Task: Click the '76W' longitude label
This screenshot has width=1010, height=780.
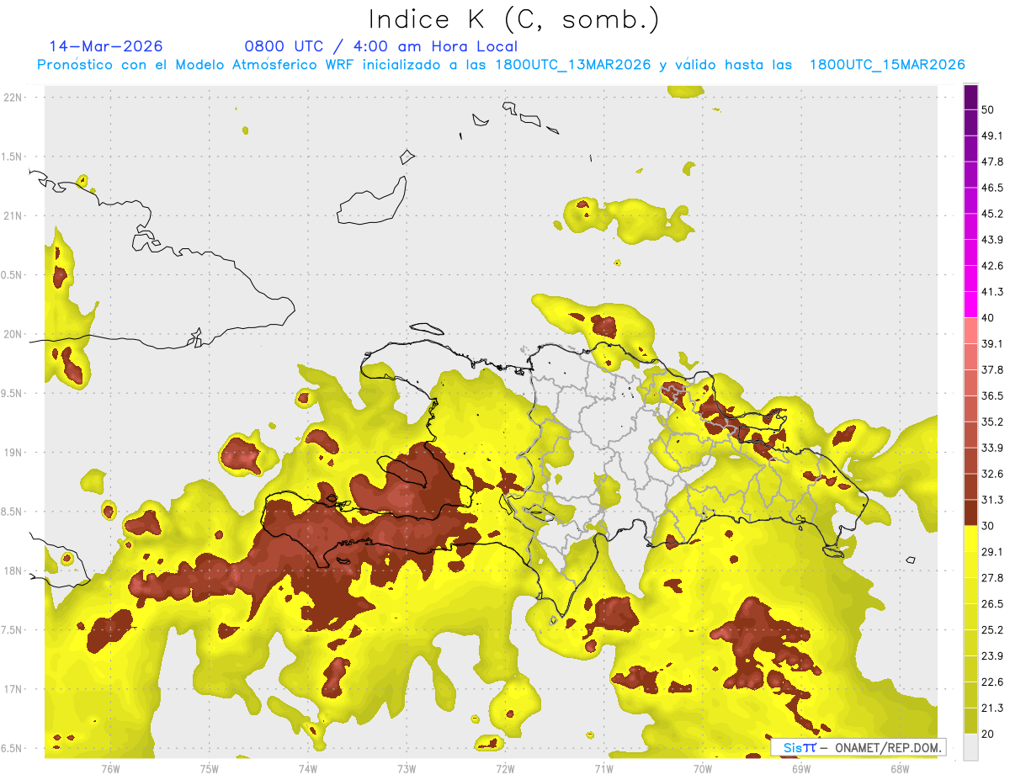Action: pyautogui.click(x=110, y=768)
